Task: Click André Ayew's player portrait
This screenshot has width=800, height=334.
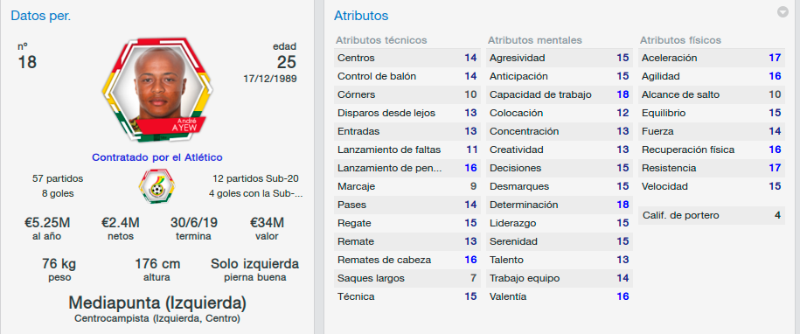Action: tap(157, 90)
